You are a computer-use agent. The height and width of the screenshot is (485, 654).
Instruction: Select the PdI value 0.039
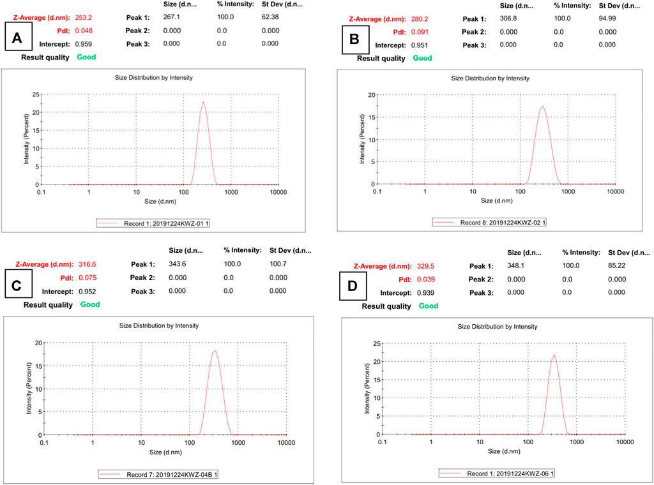426,279
